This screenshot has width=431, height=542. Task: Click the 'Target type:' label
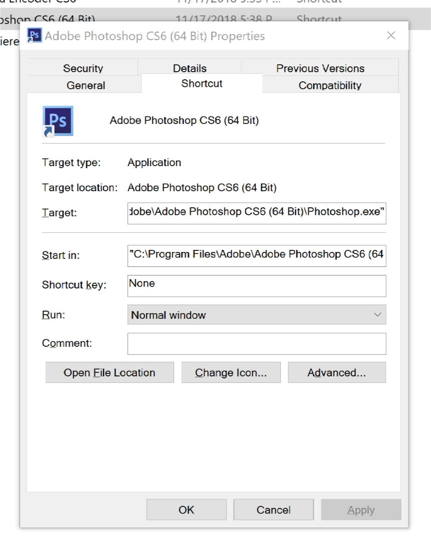click(x=72, y=163)
